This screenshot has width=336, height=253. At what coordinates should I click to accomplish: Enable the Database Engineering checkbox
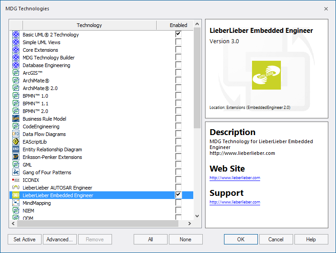click(178, 65)
